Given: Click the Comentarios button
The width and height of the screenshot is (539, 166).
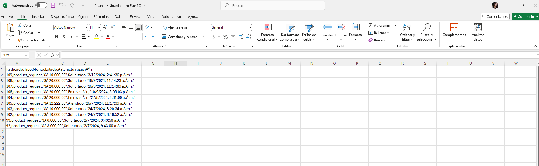Looking at the screenshot, I should click(495, 16).
